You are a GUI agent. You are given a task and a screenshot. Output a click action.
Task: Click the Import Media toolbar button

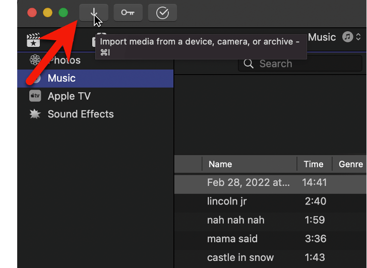point(94,13)
